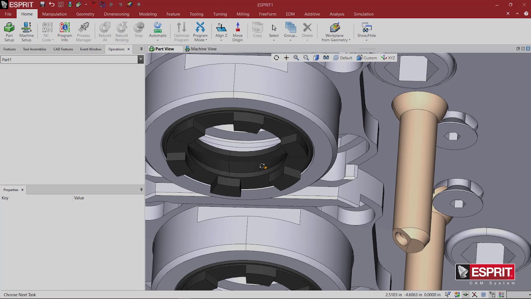Expand the Select dropdown arrow

tap(274, 40)
